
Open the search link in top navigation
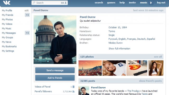tap(99, 3)
